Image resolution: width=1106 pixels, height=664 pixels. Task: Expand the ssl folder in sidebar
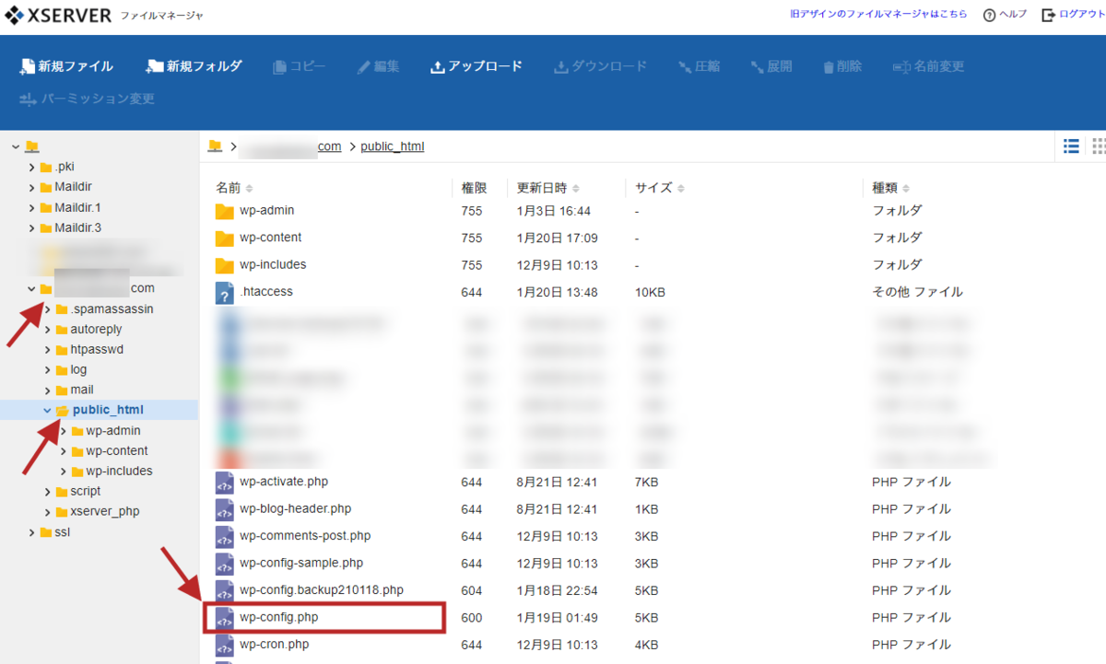tap(30, 531)
